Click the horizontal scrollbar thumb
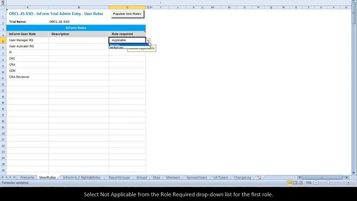The image size is (357, 201). (x=322, y=178)
